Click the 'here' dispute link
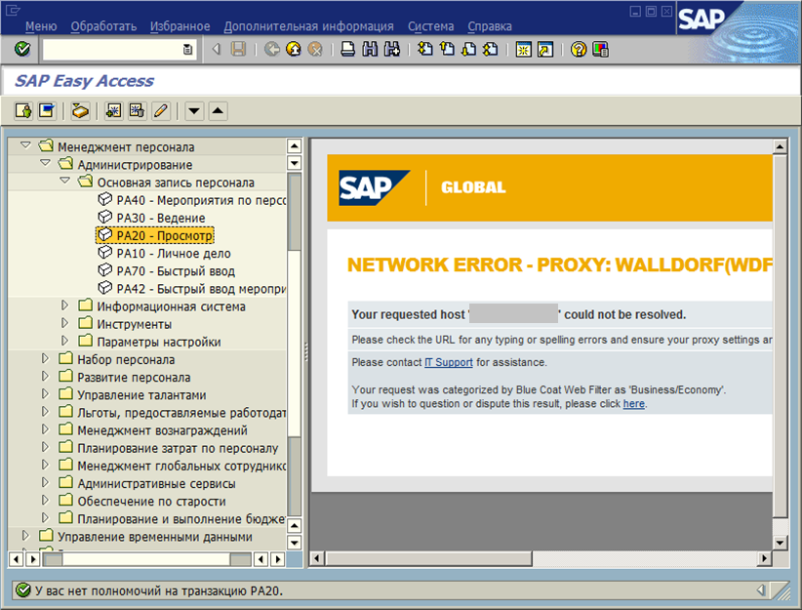 tap(634, 404)
